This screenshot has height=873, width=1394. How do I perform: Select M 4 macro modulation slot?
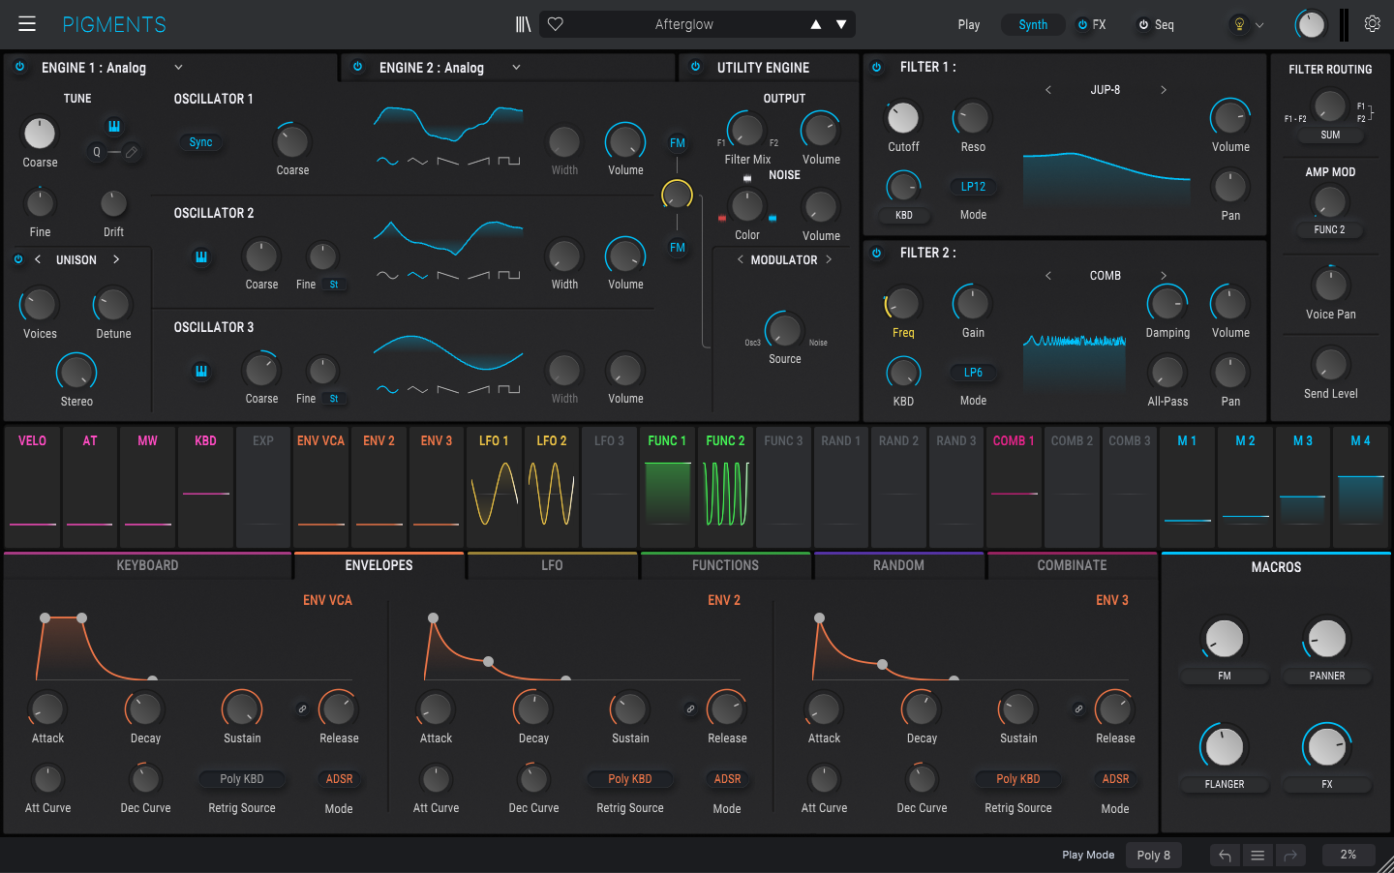pyautogui.click(x=1360, y=488)
